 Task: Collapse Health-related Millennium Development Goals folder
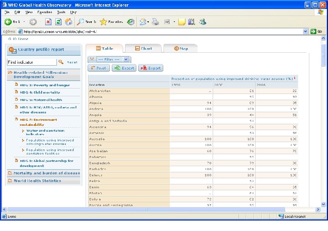[x=10, y=73]
